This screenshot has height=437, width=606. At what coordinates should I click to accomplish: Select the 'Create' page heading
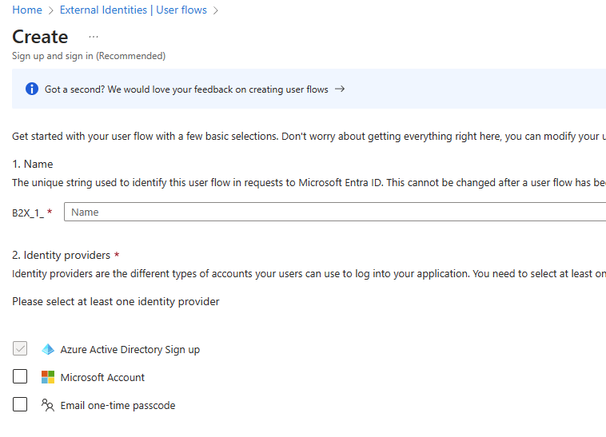(x=40, y=37)
